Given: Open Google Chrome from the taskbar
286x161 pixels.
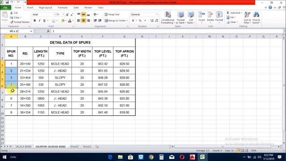Looking at the screenshot, I should [151, 157].
